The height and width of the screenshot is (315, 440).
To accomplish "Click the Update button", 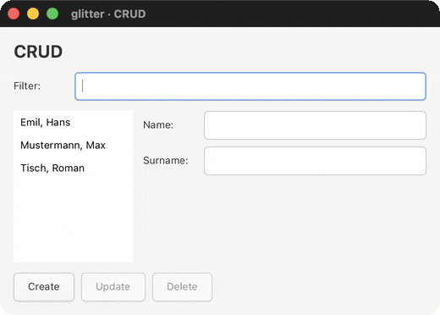I will 113,287.
